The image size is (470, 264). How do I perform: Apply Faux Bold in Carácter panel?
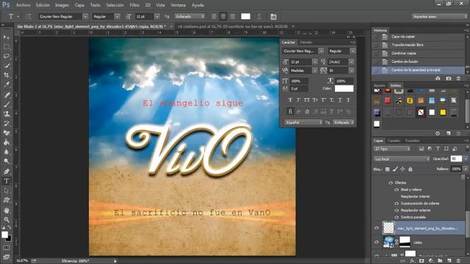[x=290, y=100]
